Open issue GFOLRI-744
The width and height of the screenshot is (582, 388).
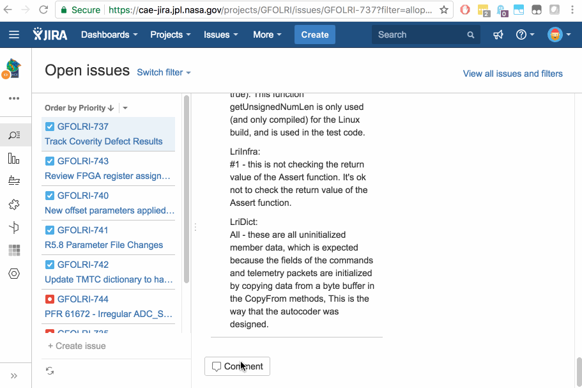point(108,307)
